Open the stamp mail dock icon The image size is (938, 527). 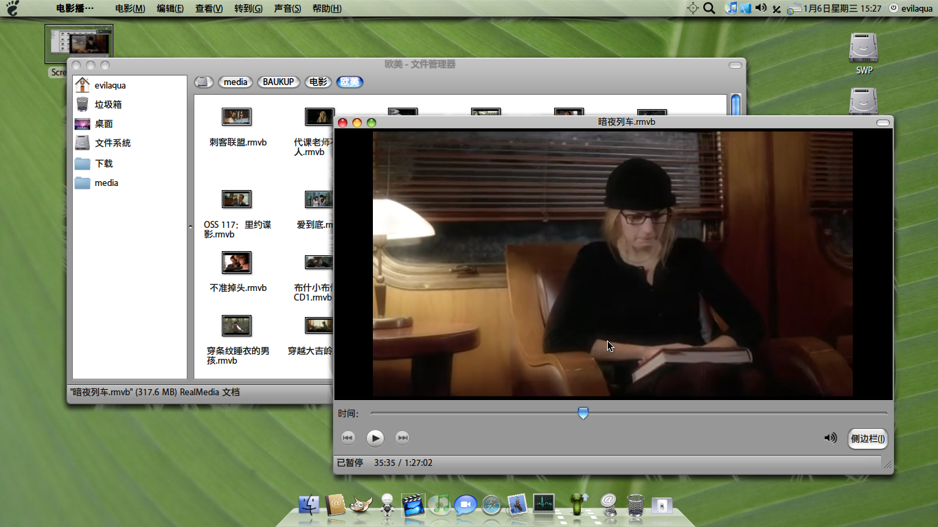click(x=517, y=505)
